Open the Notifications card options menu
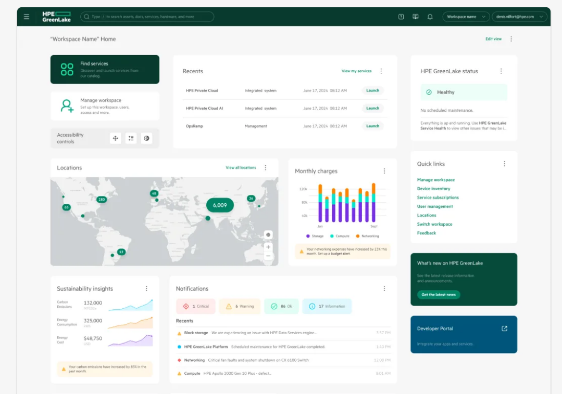Image resolution: width=562 pixels, height=394 pixels. [384, 288]
